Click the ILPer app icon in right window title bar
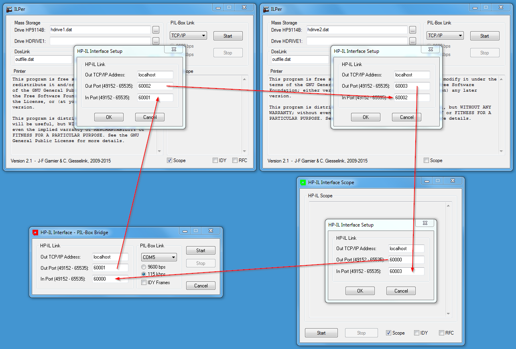 [x=266, y=9]
